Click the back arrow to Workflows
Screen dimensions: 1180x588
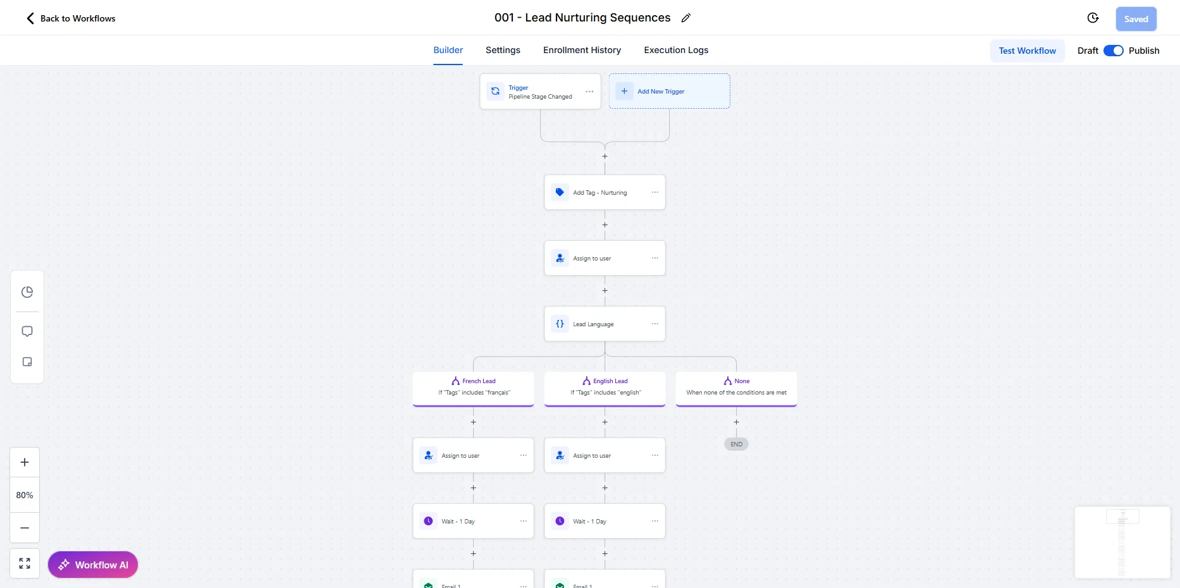pos(30,18)
